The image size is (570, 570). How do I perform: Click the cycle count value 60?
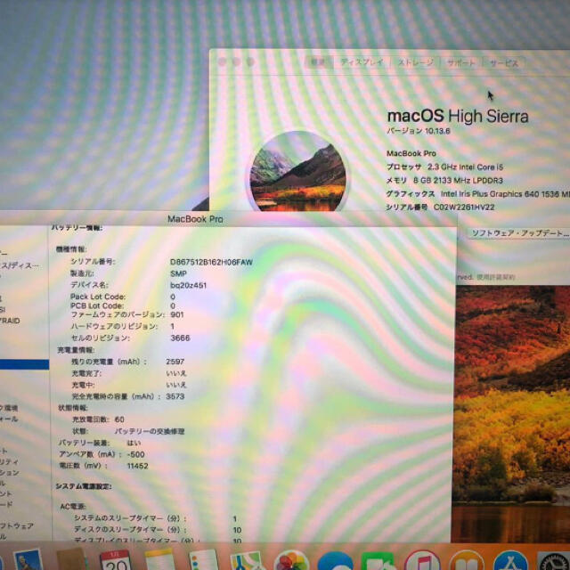click(119, 419)
